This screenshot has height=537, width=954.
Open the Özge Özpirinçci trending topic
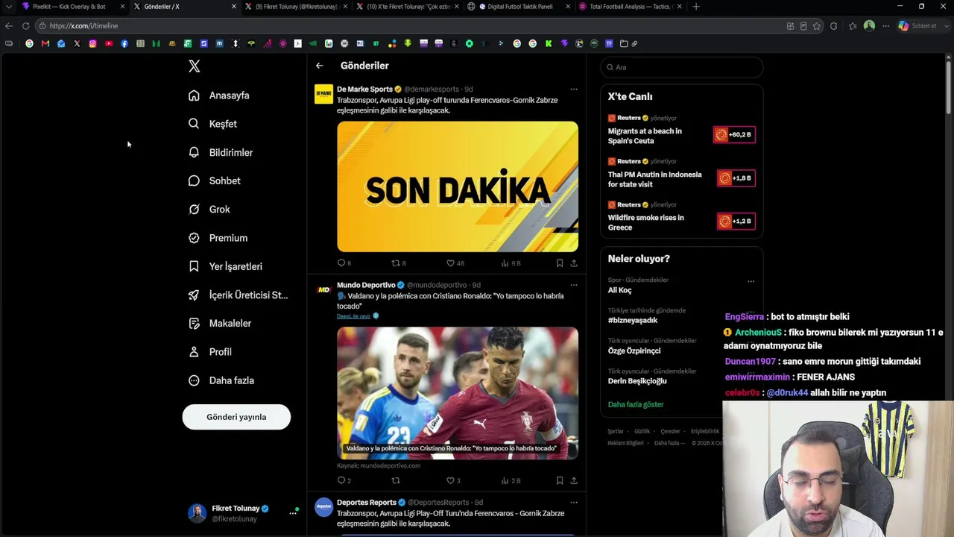634,351
